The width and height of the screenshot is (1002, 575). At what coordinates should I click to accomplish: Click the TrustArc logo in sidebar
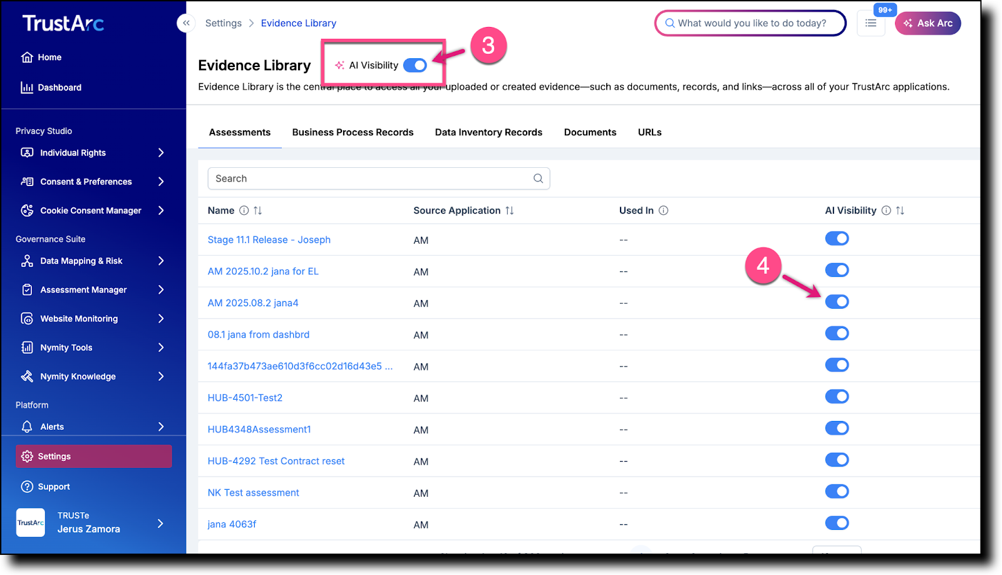[x=63, y=23]
